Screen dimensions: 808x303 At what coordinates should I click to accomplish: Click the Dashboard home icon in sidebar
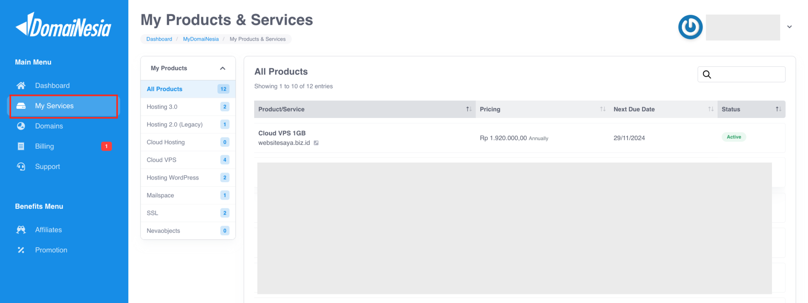(x=21, y=86)
